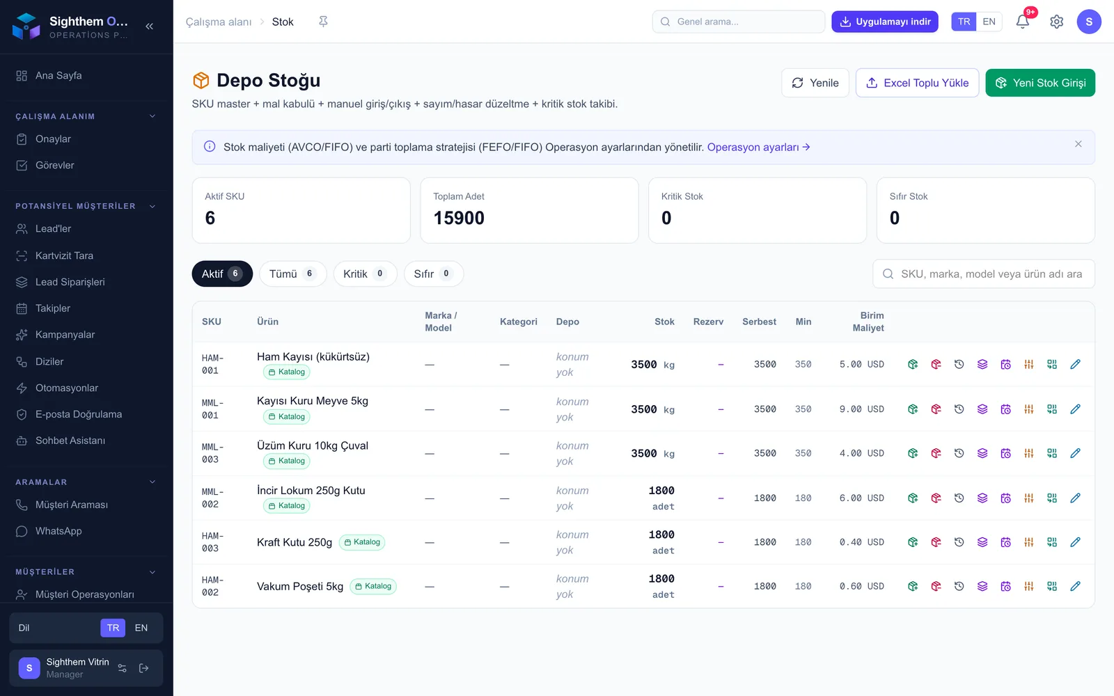Select TR in the sidebar Dil switch
1114x696 pixels.
[x=113, y=628]
